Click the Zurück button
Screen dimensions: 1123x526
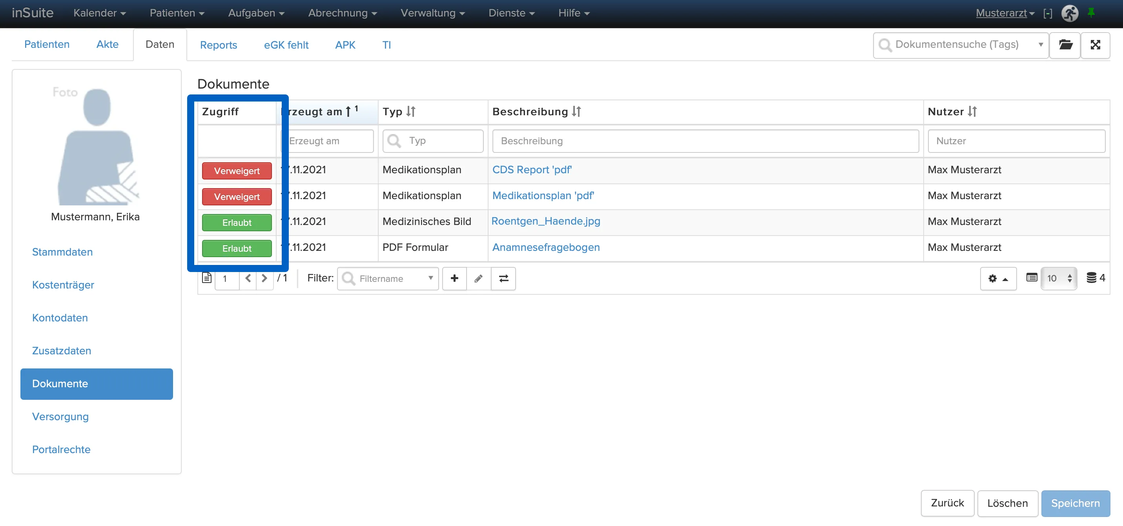947,503
